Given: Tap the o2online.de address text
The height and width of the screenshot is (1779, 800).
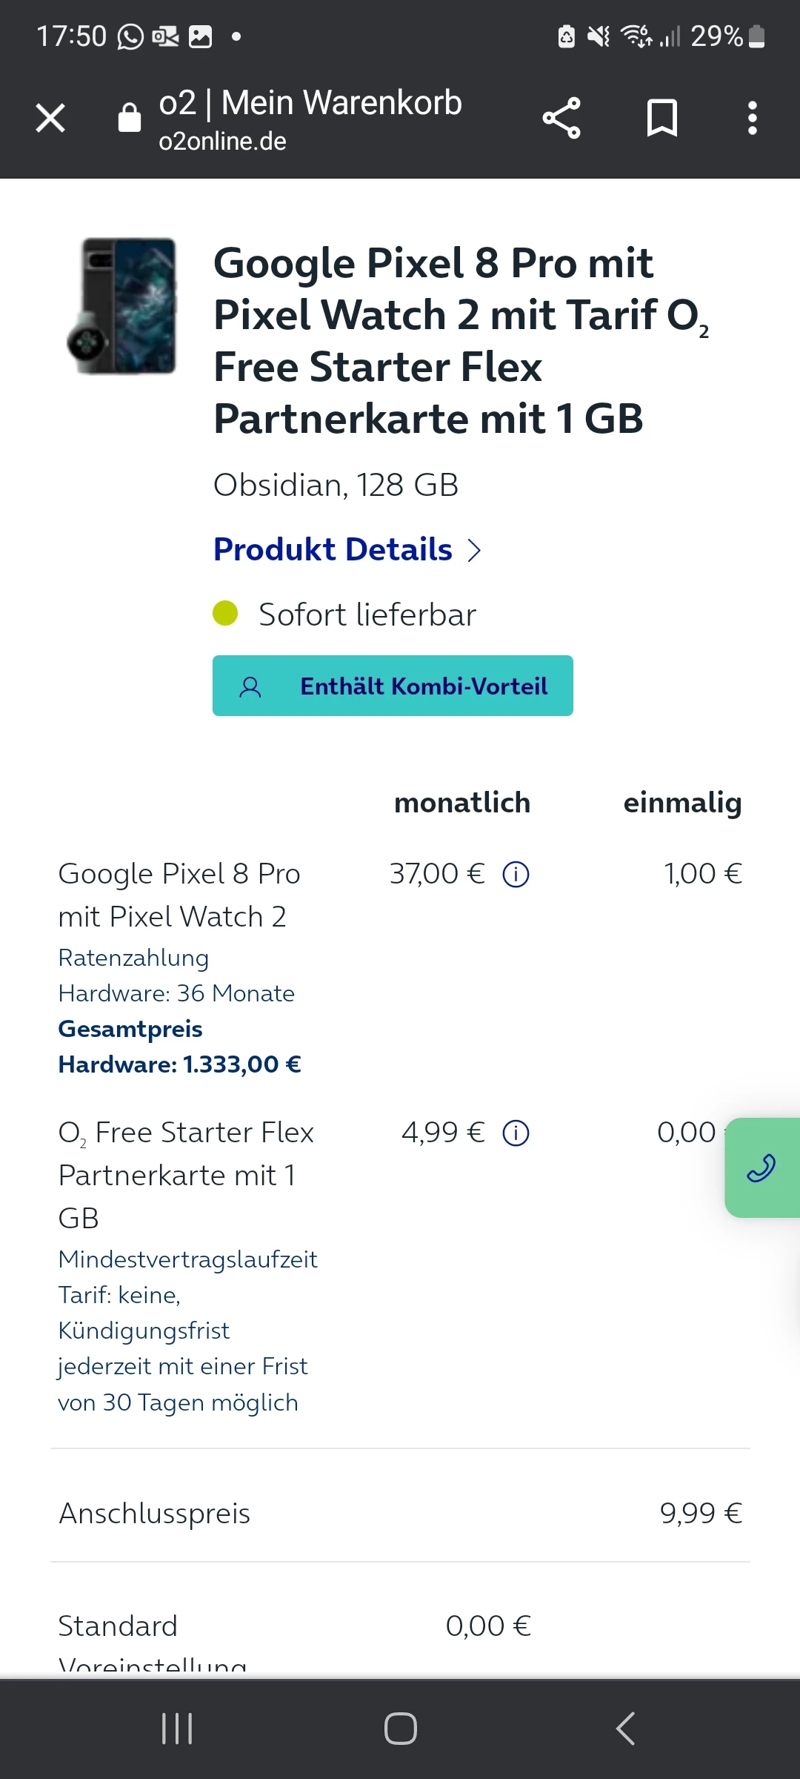Looking at the screenshot, I should (222, 142).
